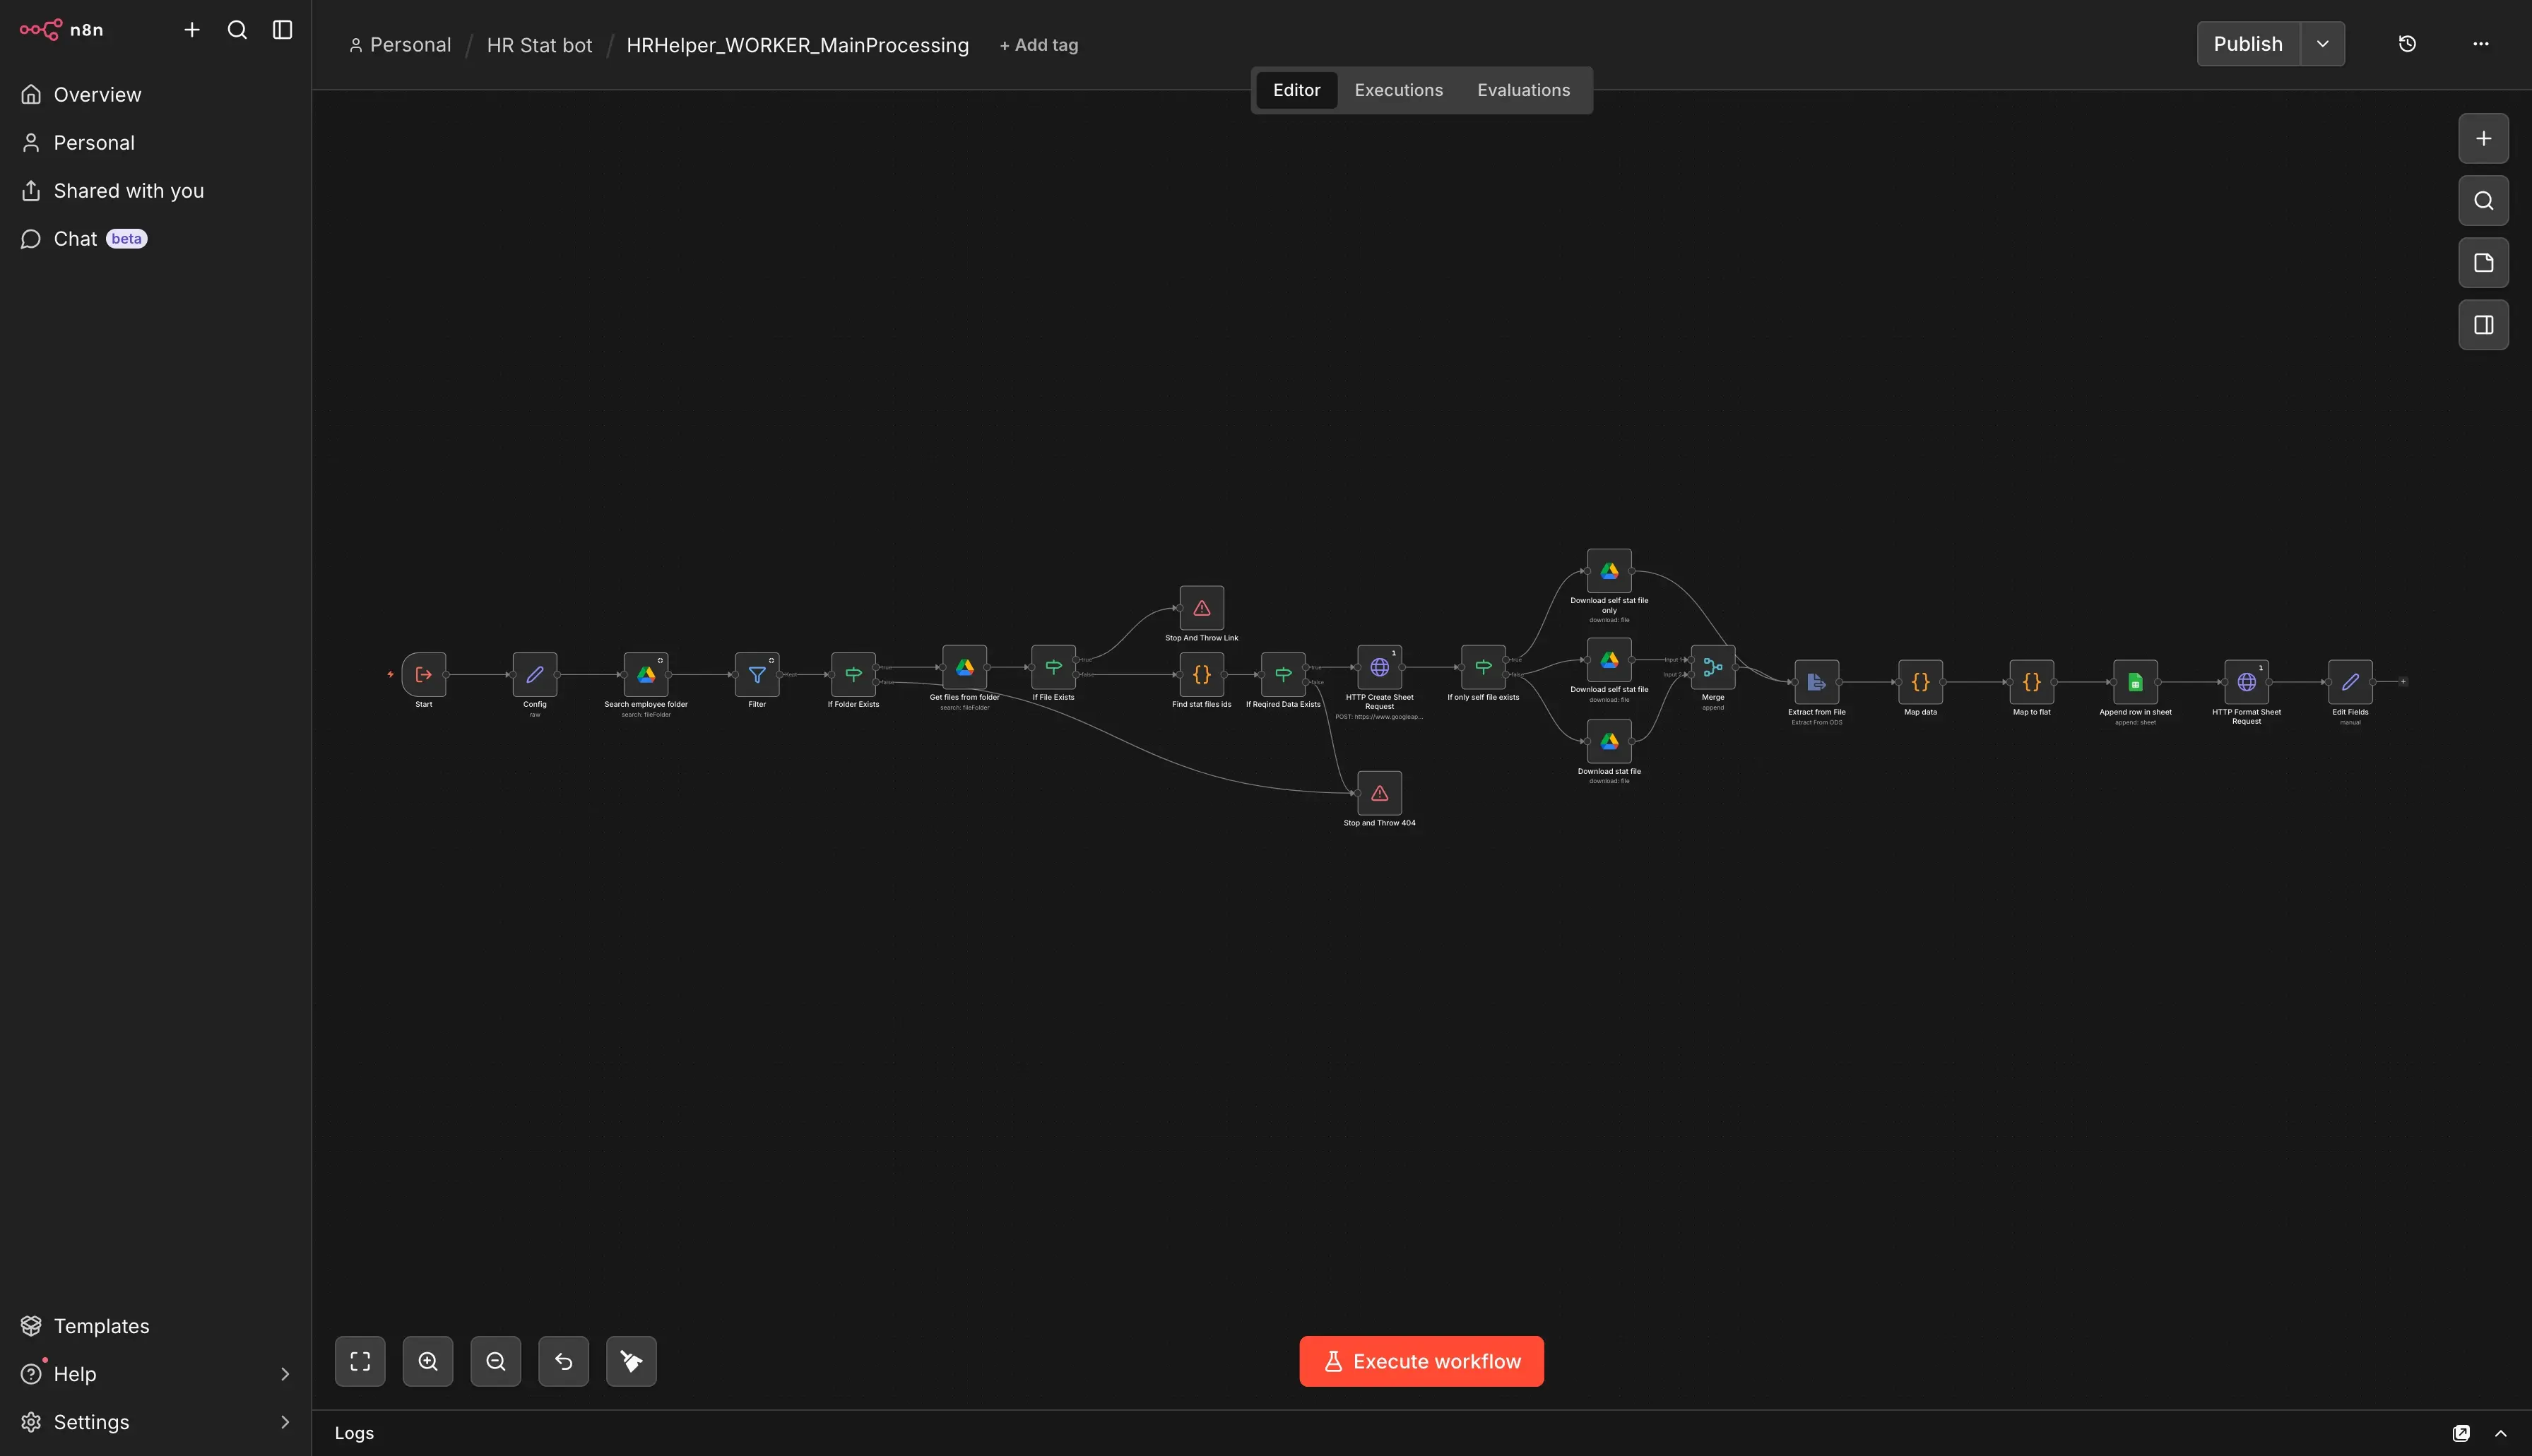Toggle the right side panel button
This screenshot has width=2532, height=1456.
[2483, 325]
